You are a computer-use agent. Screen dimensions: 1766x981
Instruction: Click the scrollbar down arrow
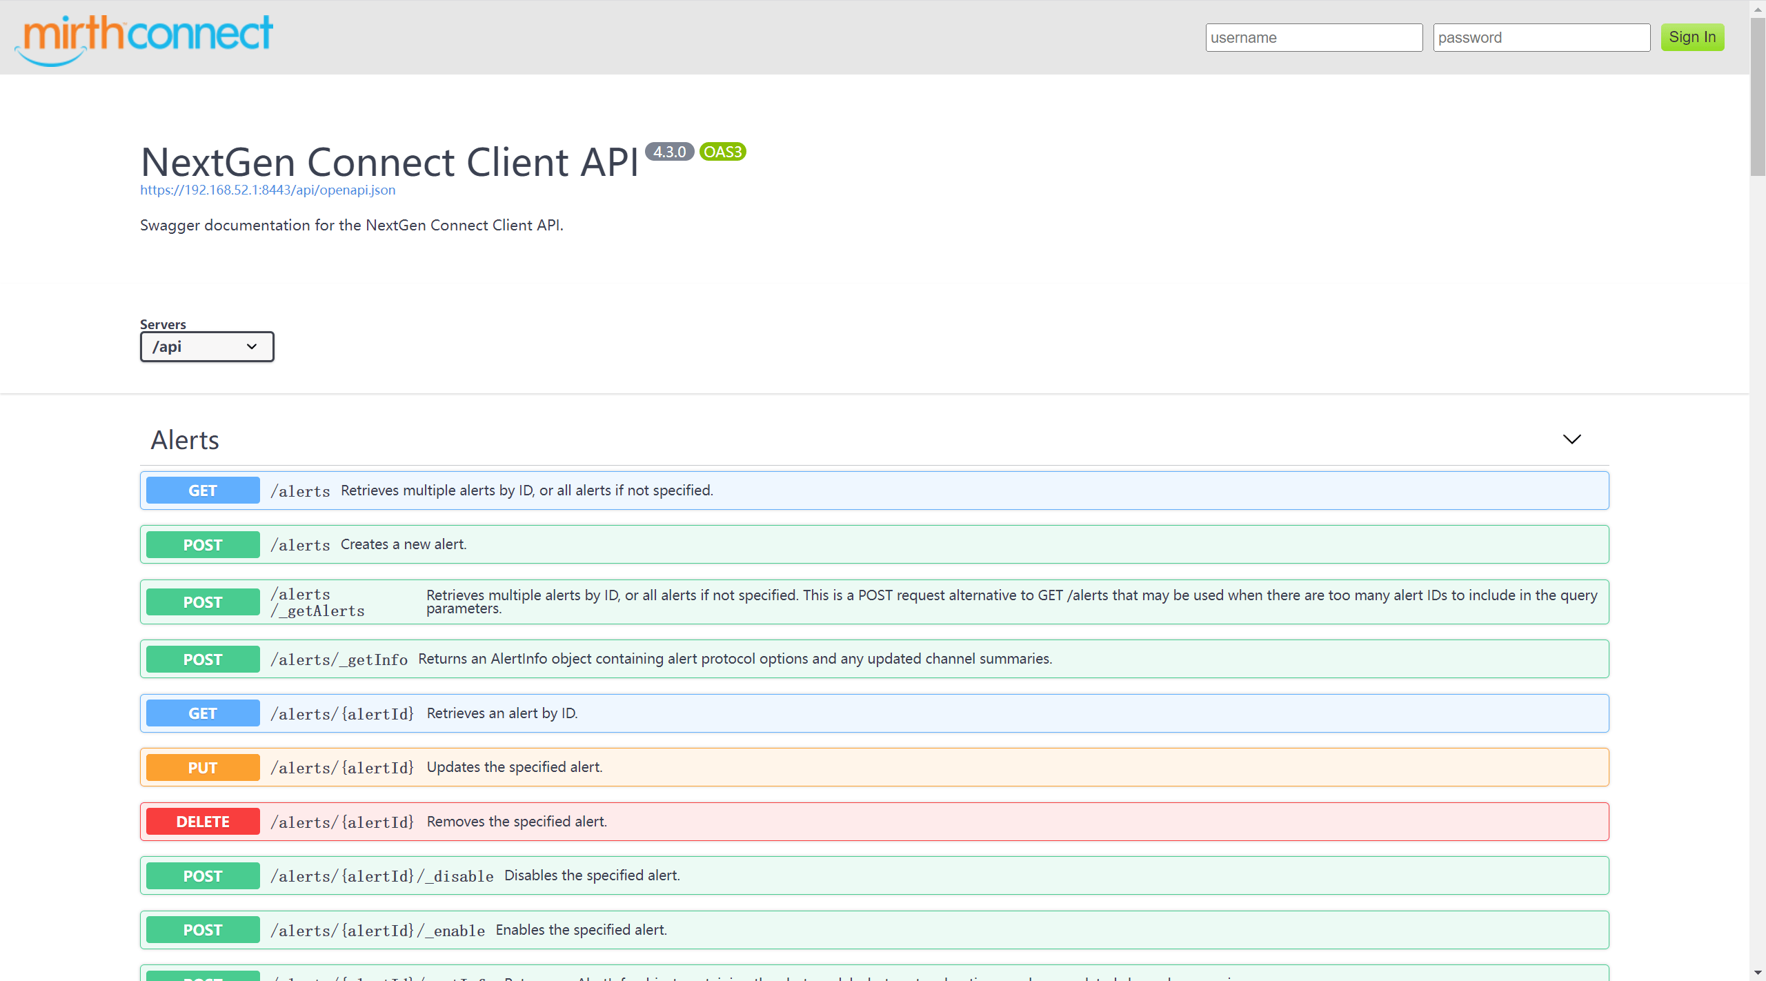coord(1757,973)
